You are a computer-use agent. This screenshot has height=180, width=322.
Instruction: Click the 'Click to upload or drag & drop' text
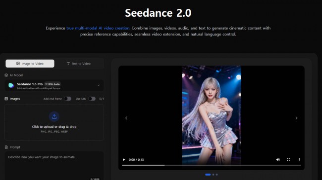[54, 127]
